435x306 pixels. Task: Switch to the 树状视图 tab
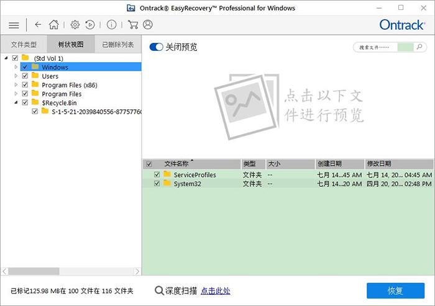point(71,44)
